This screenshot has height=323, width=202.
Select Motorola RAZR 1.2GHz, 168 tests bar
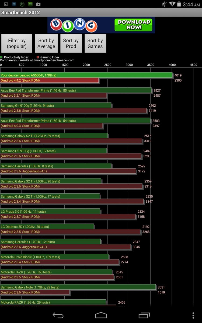click(56, 272)
